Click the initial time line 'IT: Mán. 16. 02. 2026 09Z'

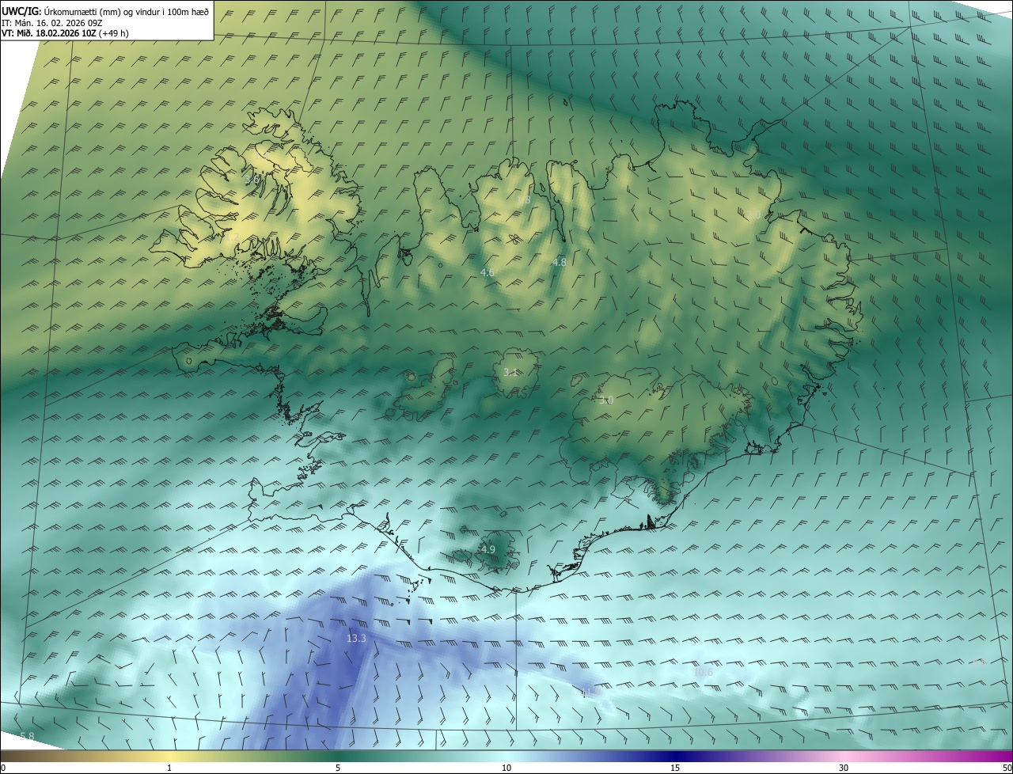[51, 23]
